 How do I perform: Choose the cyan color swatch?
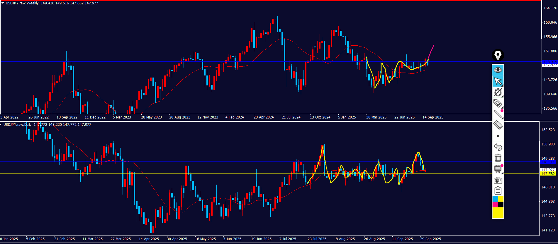click(x=495, y=199)
